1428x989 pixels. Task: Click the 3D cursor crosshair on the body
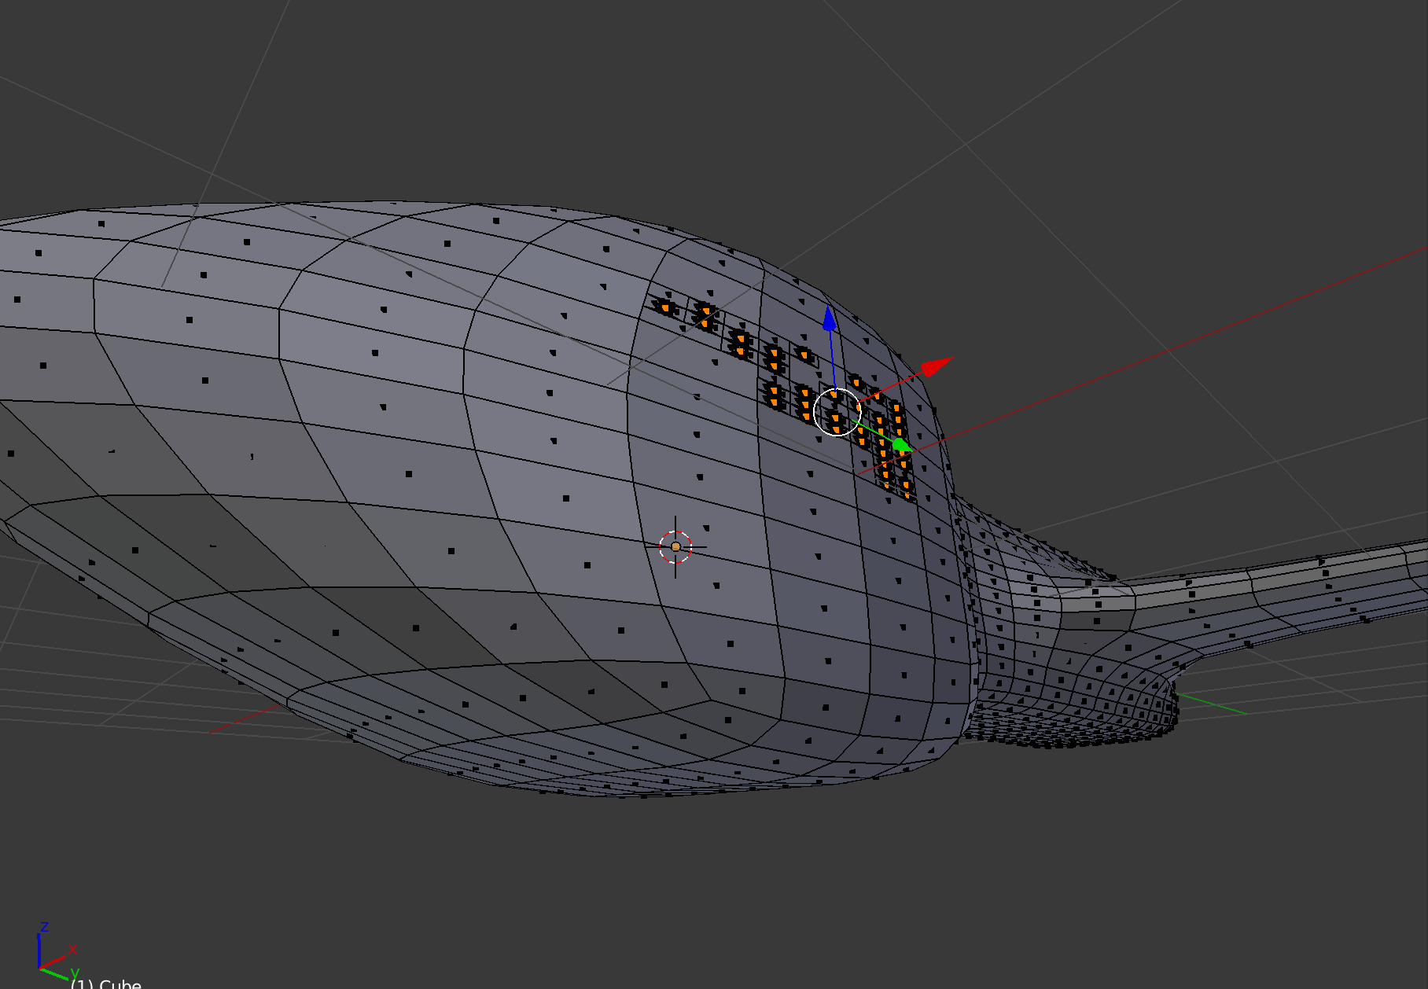(x=675, y=546)
